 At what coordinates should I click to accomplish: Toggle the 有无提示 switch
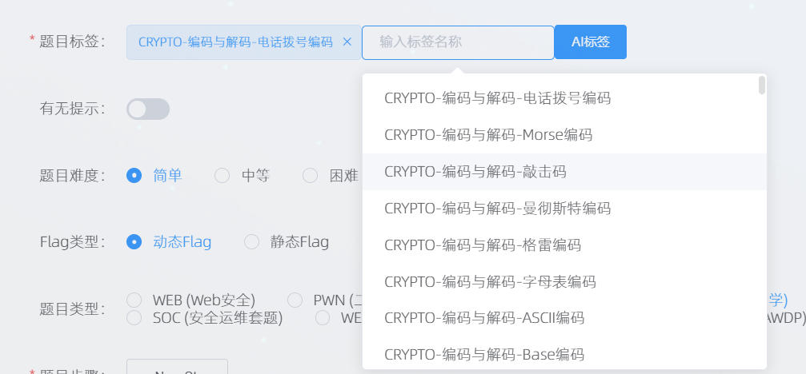click(x=148, y=109)
